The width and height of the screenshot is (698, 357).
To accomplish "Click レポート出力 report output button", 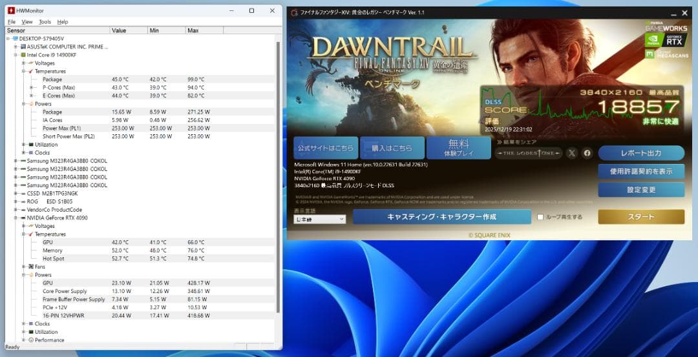I will click(x=641, y=153).
